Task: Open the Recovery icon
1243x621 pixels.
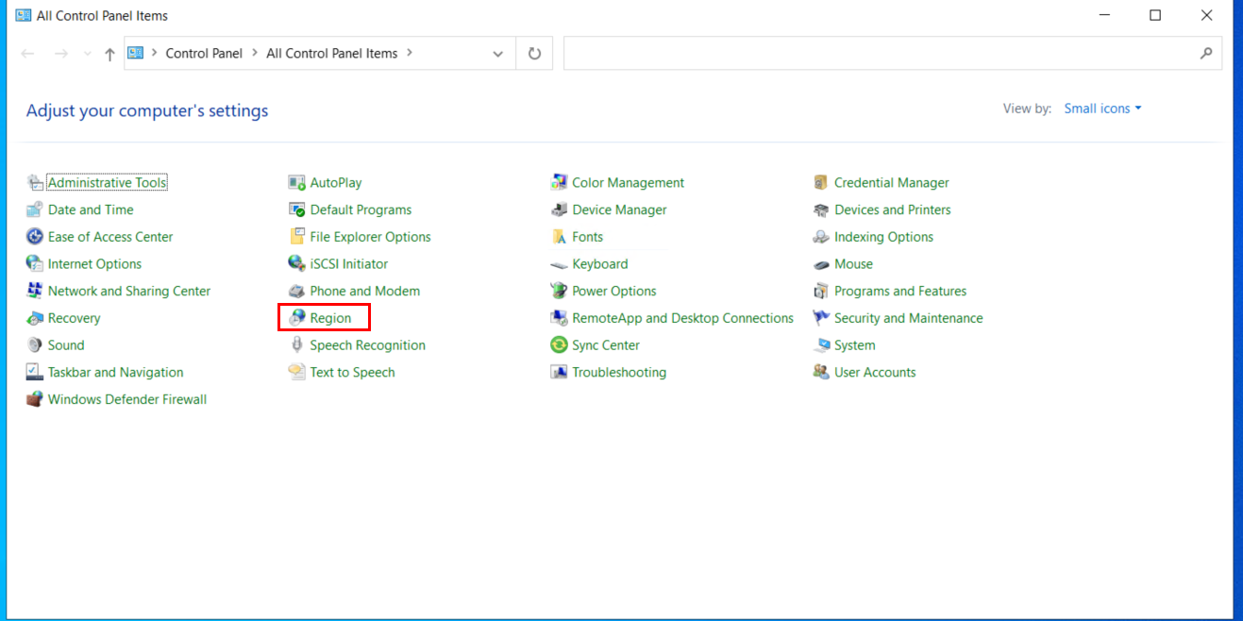Action: pos(35,318)
